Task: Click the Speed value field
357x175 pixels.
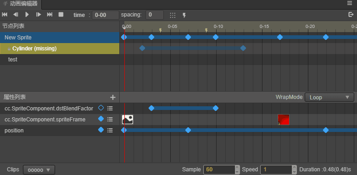Action: click(276, 170)
